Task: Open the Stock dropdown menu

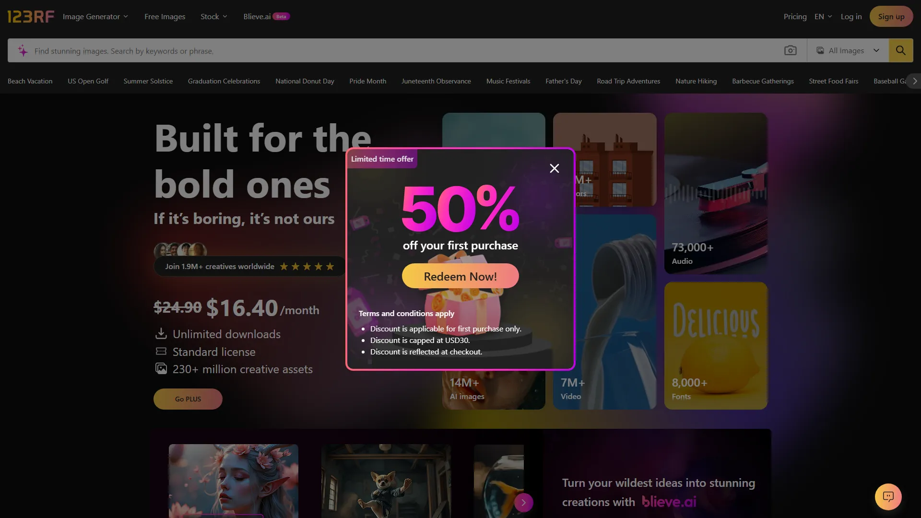Action: (214, 16)
